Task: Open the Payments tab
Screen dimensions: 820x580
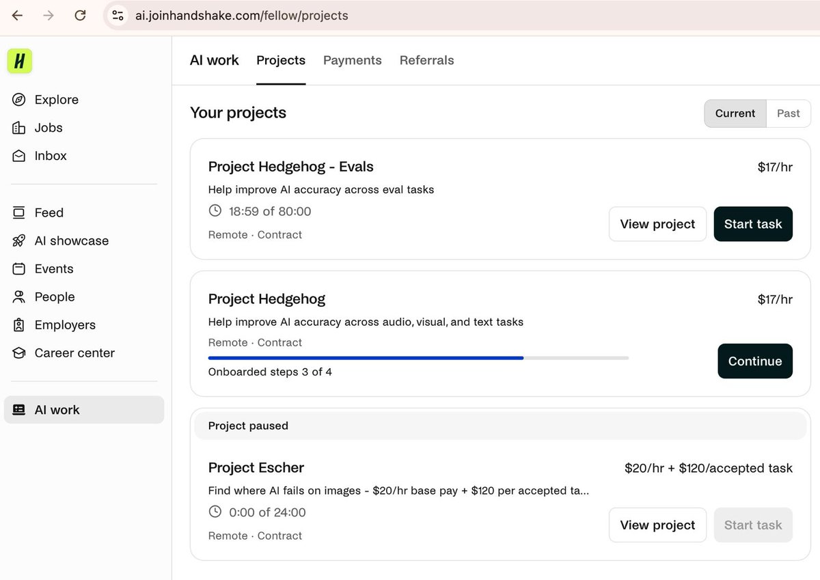Action: pos(353,60)
